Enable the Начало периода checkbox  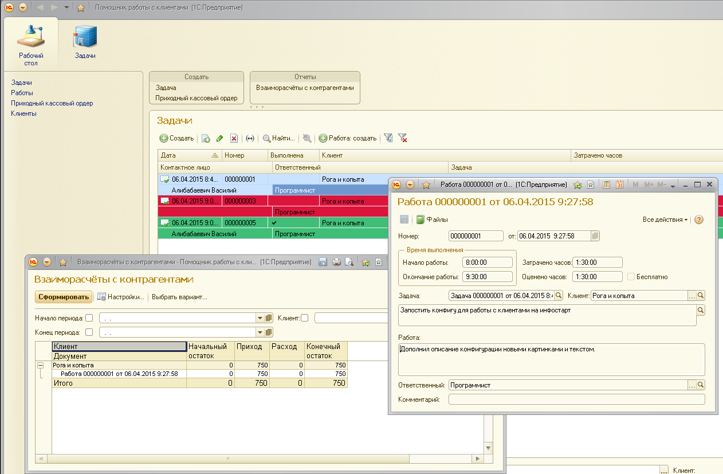coord(89,318)
